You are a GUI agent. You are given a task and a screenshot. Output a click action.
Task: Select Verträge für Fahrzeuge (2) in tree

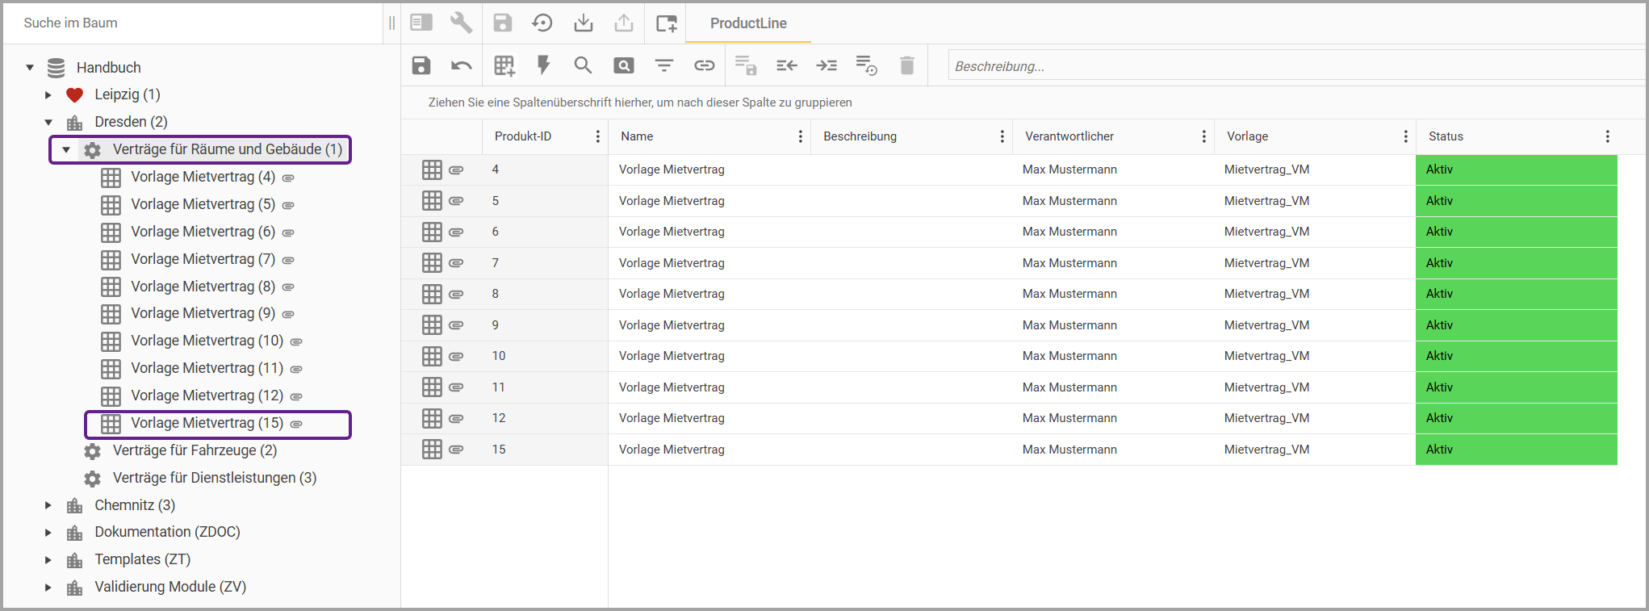pyautogui.click(x=195, y=450)
